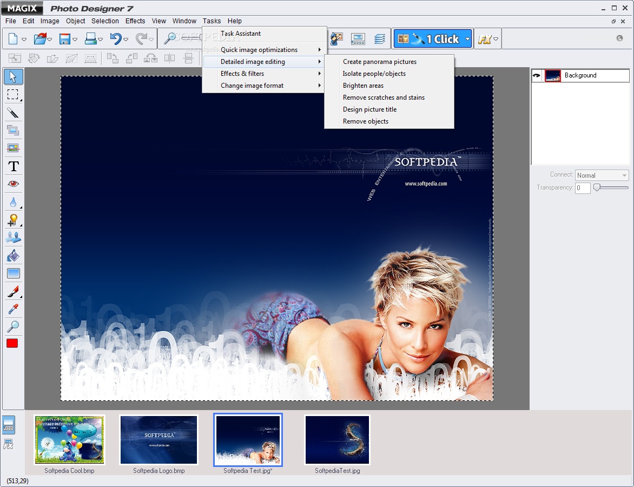This screenshot has width=634, height=487.
Task: Click the layers overlap tool in toolbox
Action: (x=13, y=131)
